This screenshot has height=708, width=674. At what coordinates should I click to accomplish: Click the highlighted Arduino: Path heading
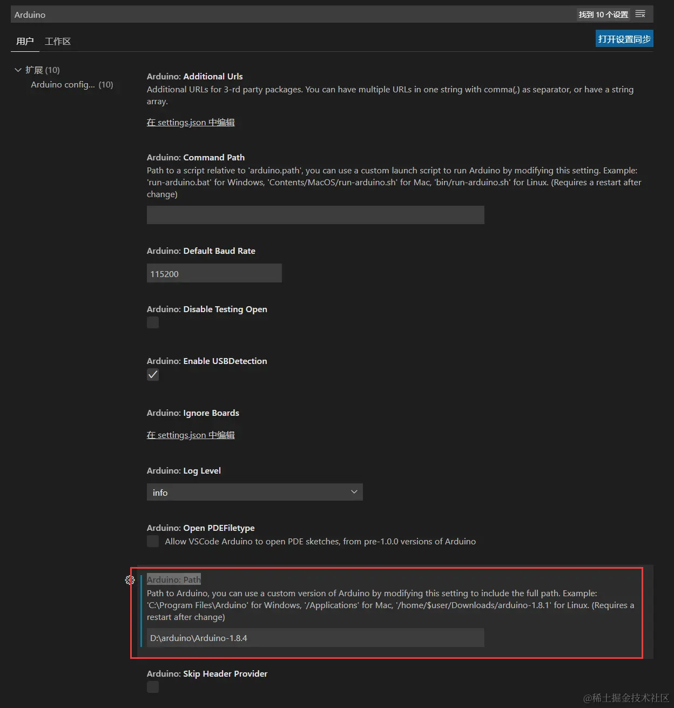coord(174,579)
